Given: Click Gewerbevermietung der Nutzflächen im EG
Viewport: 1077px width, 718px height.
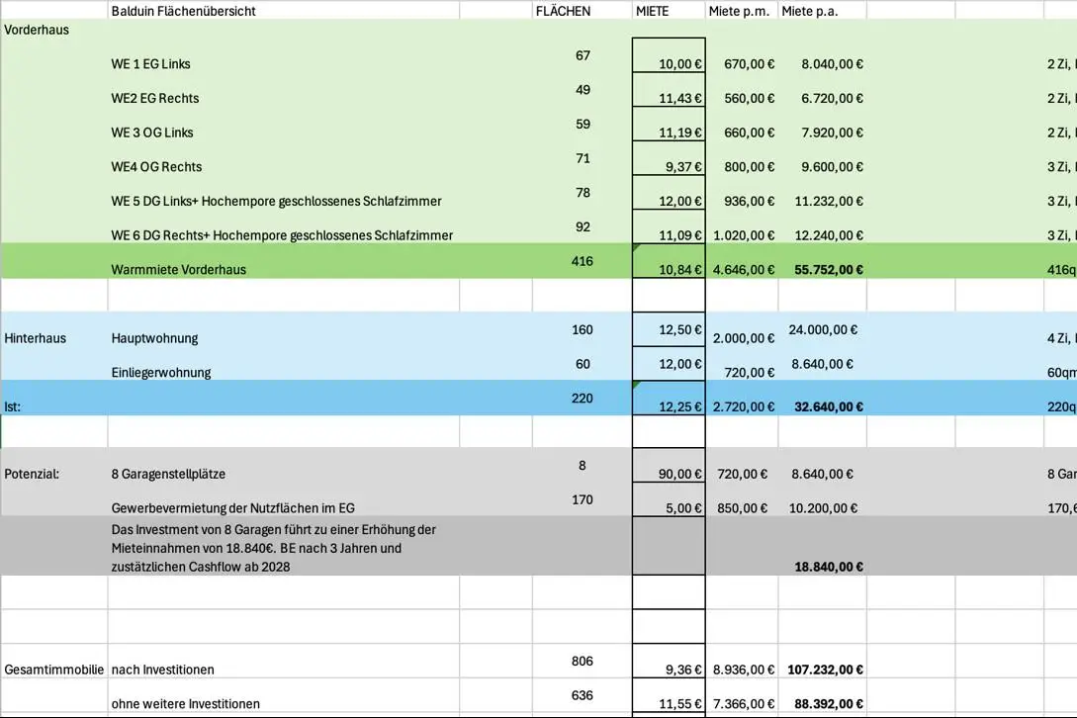Looking at the screenshot, I should [232, 508].
